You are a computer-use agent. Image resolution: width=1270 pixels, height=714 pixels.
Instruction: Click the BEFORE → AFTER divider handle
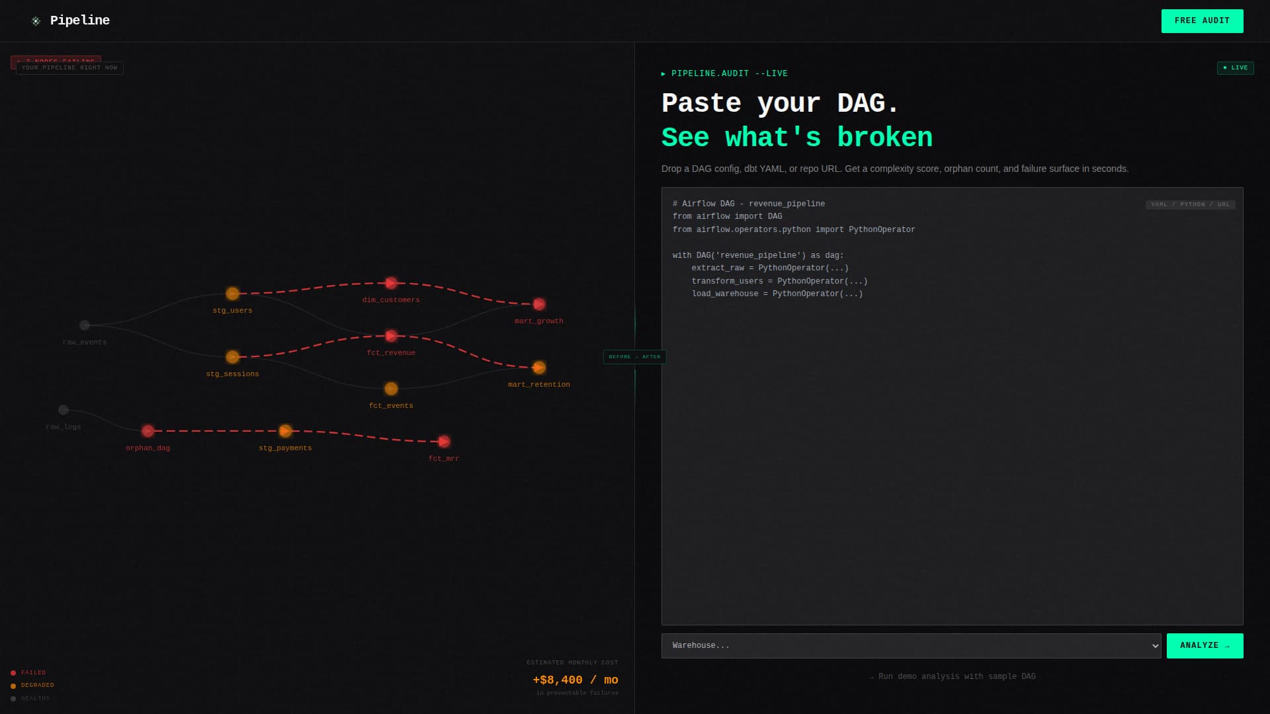(634, 357)
